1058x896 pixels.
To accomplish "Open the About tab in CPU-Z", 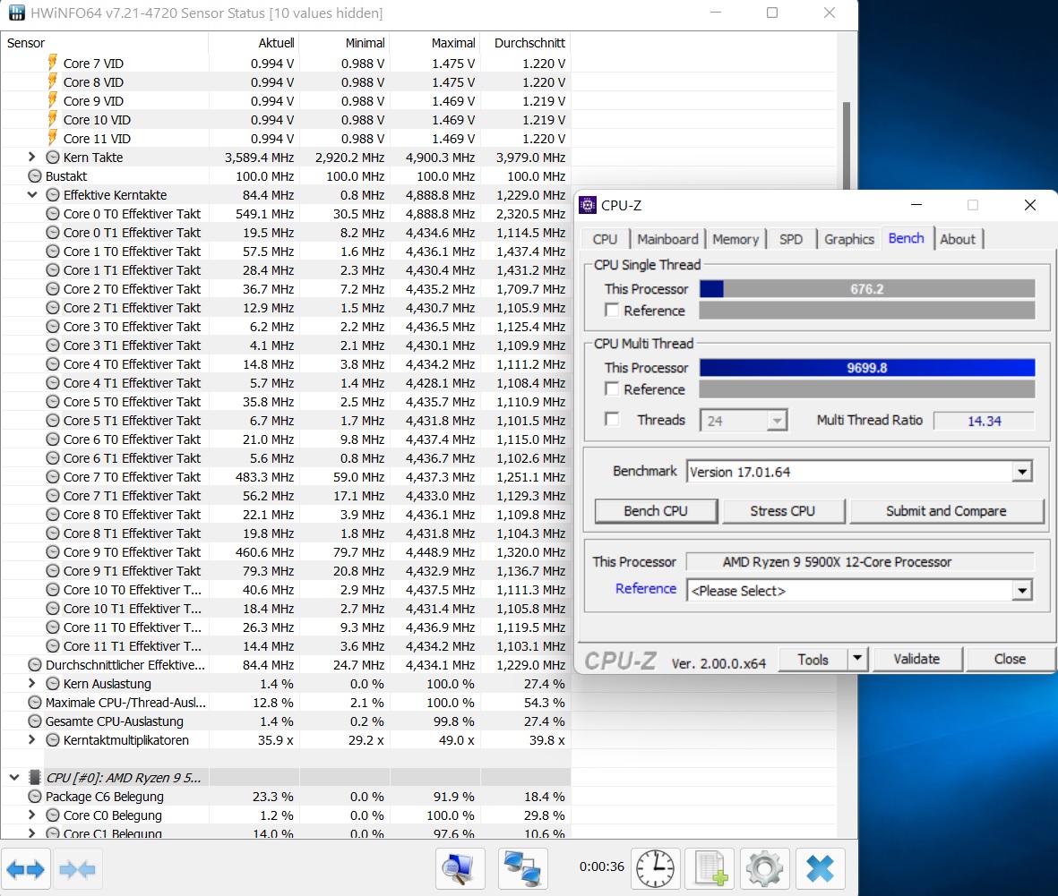I will (x=958, y=239).
